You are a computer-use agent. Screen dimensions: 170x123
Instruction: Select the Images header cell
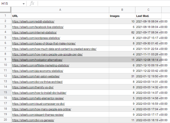pos(122,16)
